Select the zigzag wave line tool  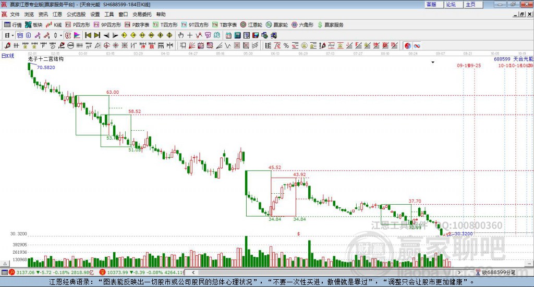[x=228, y=45]
